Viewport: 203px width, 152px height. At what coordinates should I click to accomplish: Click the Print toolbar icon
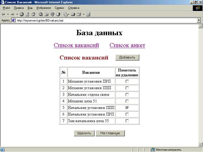tap(73, 14)
